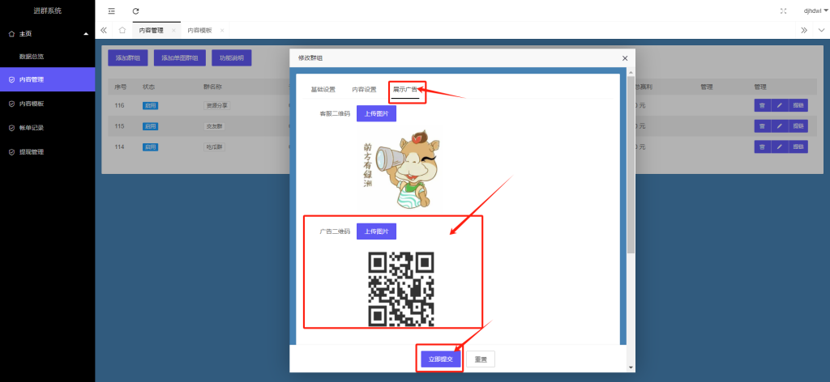Image resolution: width=830 pixels, height=382 pixels.
Task: Switch to the 内容设置 tab
Action: click(x=364, y=89)
